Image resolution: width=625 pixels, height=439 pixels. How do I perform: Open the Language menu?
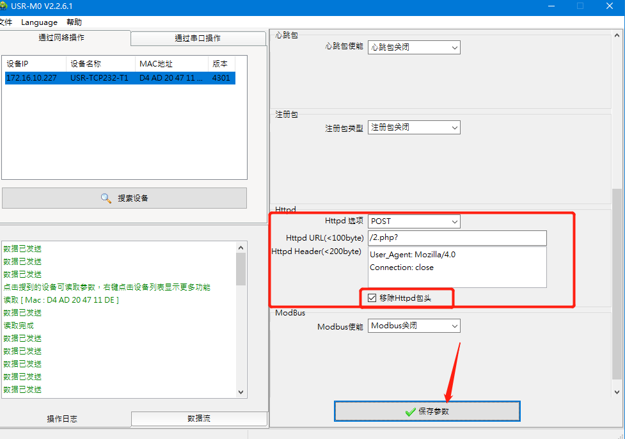[39, 22]
